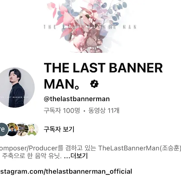Click the frog hat subscriber avatar

(33, 129)
